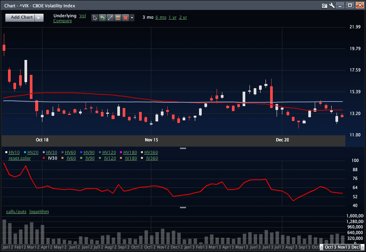This screenshot has height=252, width=366.
Task: Expand the drawing tools dropdown arrow
Action: pos(132,18)
